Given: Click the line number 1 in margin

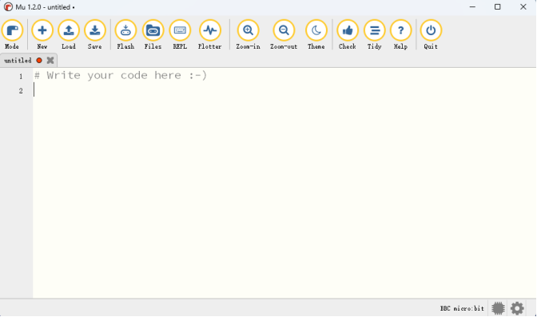Looking at the screenshot, I should click(21, 76).
